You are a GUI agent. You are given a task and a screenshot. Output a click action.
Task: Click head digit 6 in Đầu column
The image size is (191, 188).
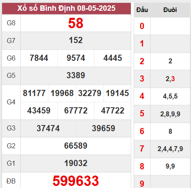[142, 131]
